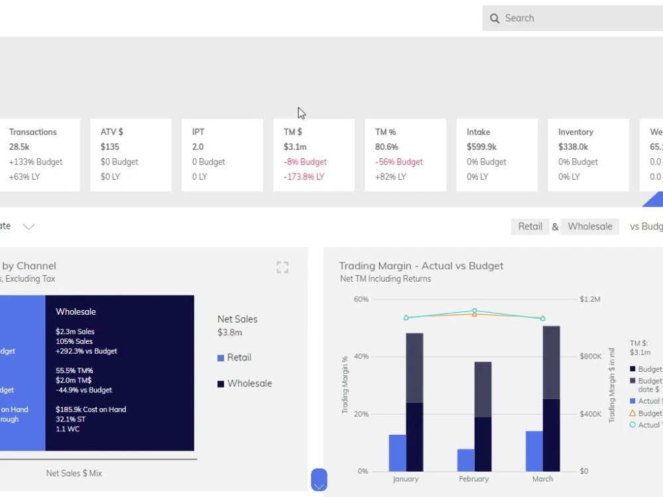
Task: Click the January actual blue bar
Action: tap(397, 453)
